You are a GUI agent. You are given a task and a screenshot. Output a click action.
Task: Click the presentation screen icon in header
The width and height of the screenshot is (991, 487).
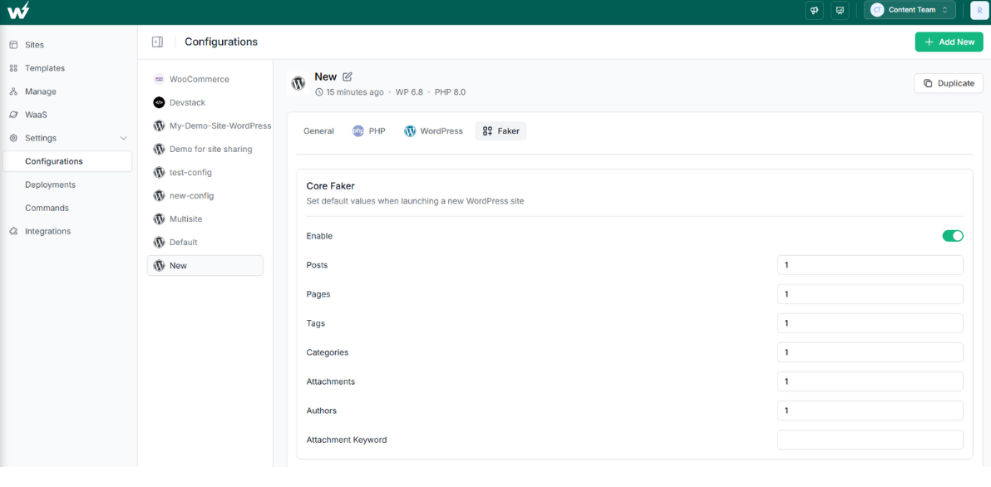coord(840,10)
